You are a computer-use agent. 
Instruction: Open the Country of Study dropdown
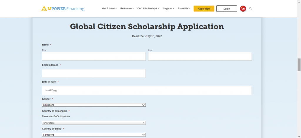coord(94,135)
